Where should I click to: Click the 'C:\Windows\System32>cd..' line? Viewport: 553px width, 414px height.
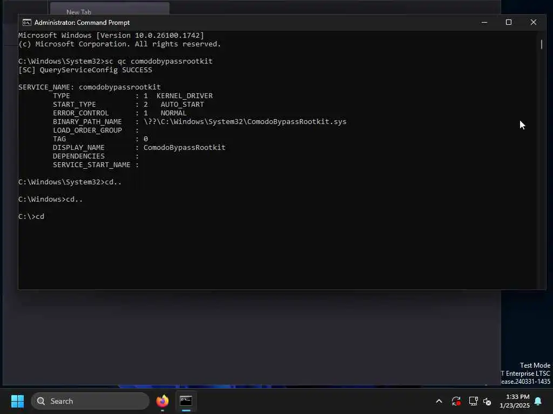(x=70, y=182)
